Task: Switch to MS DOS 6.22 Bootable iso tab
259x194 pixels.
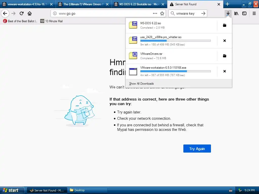Action: (139, 4)
